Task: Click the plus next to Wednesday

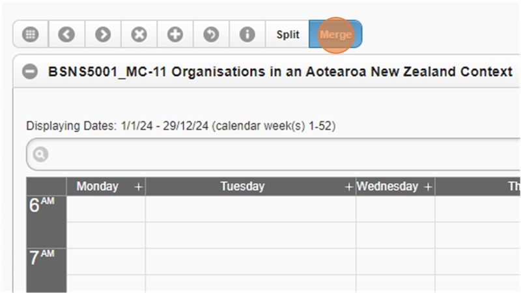Action: 428,187
